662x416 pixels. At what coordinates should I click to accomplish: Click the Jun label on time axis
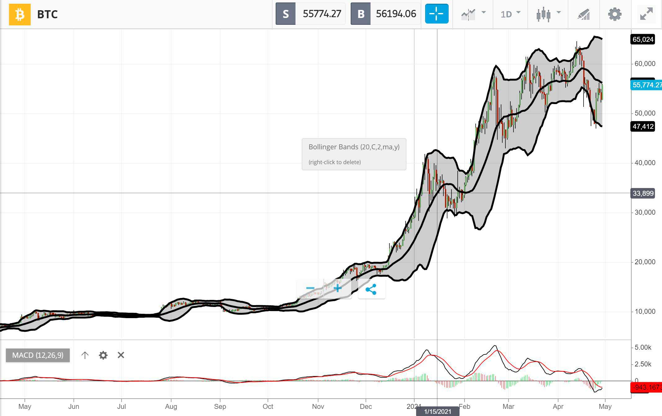pyautogui.click(x=74, y=406)
